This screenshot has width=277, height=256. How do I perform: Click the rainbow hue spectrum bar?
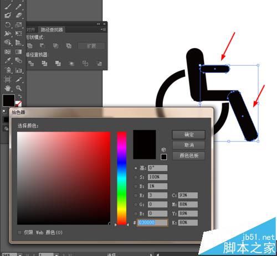click(122, 178)
